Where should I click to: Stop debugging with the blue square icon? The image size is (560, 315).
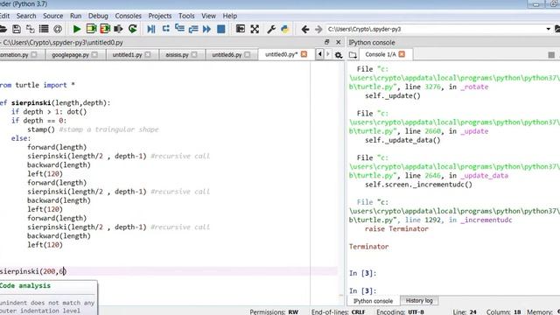(221, 29)
